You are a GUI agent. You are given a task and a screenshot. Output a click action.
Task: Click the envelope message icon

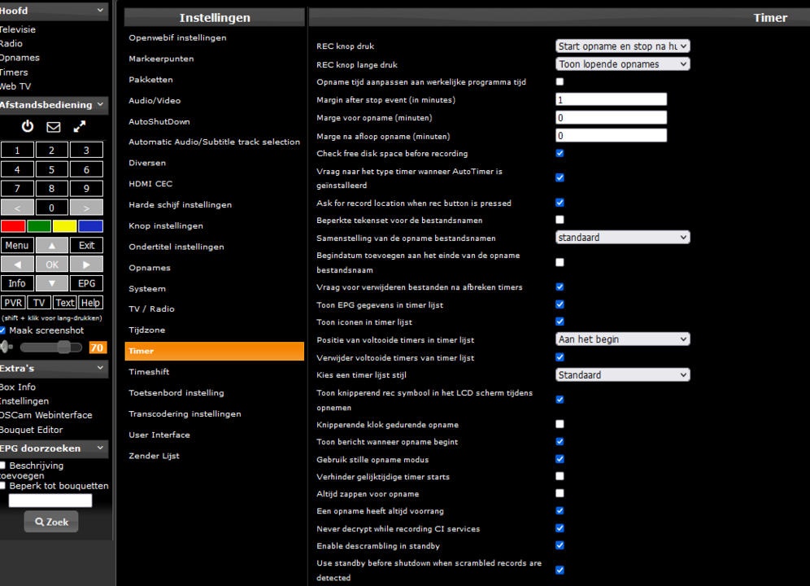(x=53, y=127)
